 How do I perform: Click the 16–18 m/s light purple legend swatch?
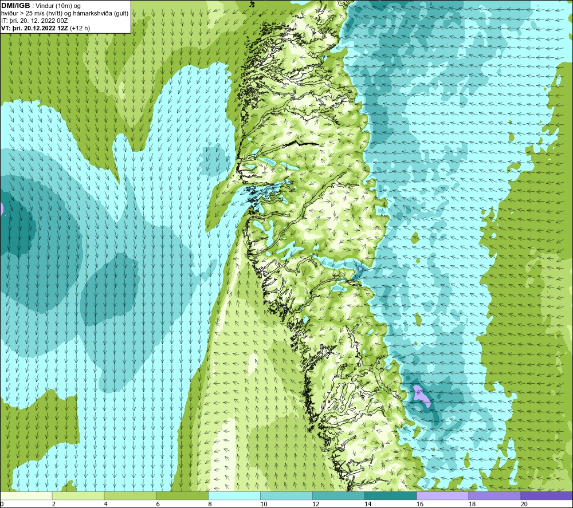pos(442,496)
